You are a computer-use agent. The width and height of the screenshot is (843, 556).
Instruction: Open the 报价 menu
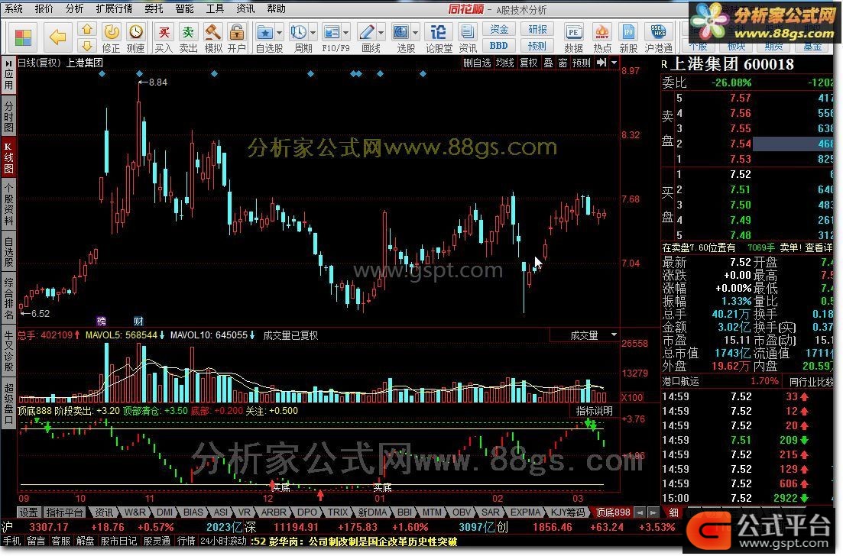point(44,8)
